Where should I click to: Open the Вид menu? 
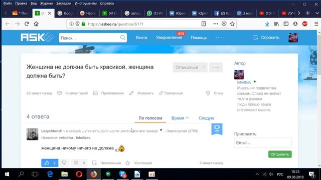coord(34,3)
